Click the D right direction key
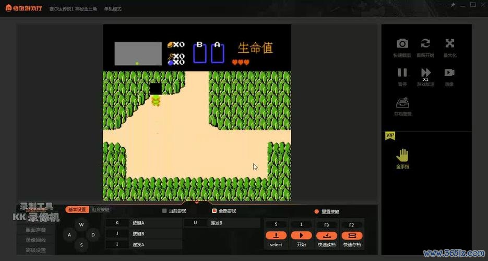 click(93, 235)
